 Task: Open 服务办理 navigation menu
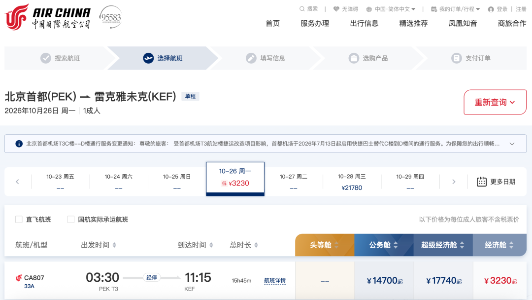315,24
